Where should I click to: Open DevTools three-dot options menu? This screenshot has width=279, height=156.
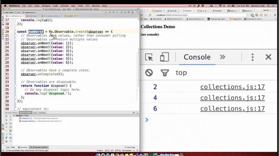(252, 57)
